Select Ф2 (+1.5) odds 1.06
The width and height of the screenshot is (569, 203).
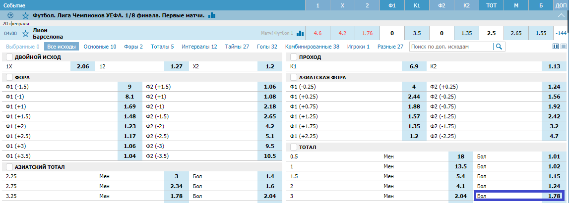(270, 87)
